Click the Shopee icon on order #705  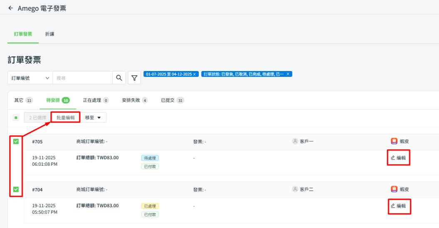pyautogui.click(x=394, y=141)
